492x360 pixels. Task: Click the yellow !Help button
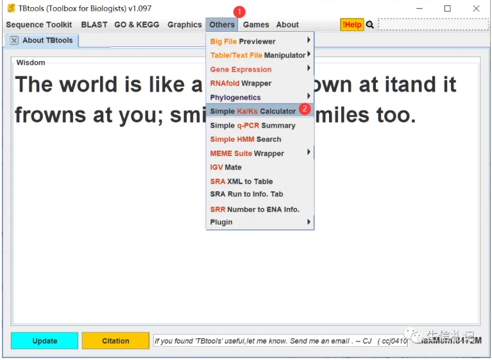click(x=352, y=25)
